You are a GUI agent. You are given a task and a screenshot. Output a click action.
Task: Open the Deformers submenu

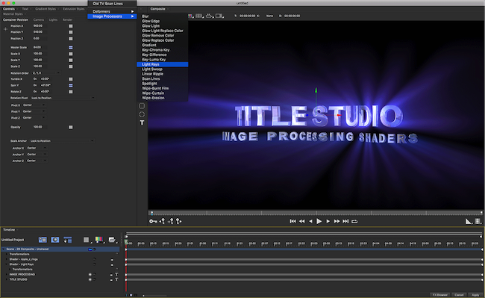112,11
